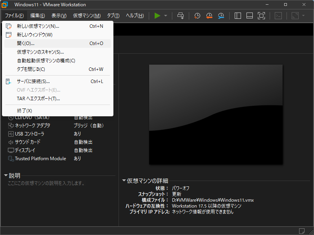
Task: Click the 自動検出 value for ディスプレイ
Action: pyautogui.click(x=83, y=150)
